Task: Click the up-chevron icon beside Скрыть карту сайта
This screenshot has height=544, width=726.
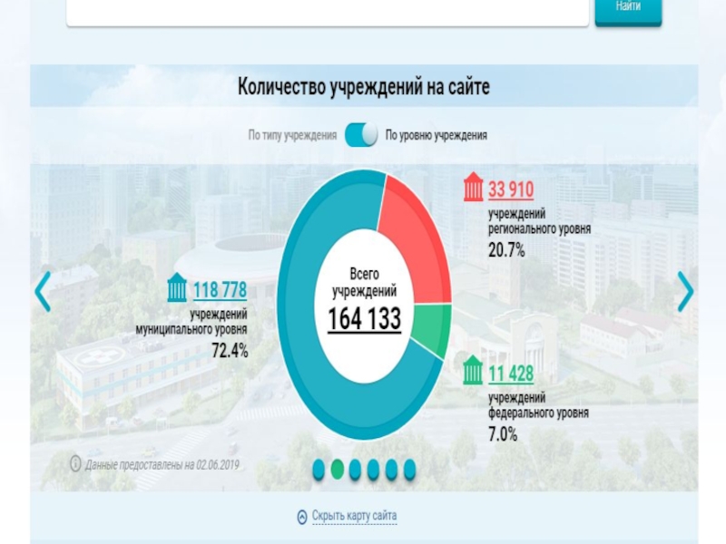Action: (302, 517)
